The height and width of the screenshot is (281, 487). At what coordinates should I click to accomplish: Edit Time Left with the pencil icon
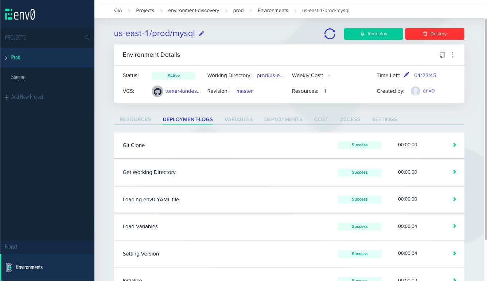point(407,75)
